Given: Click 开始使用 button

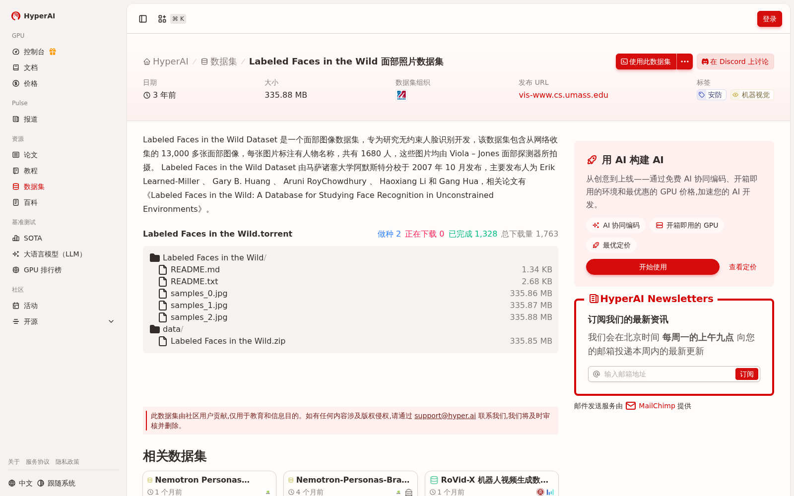Looking at the screenshot, I should (x=653, y=267).
